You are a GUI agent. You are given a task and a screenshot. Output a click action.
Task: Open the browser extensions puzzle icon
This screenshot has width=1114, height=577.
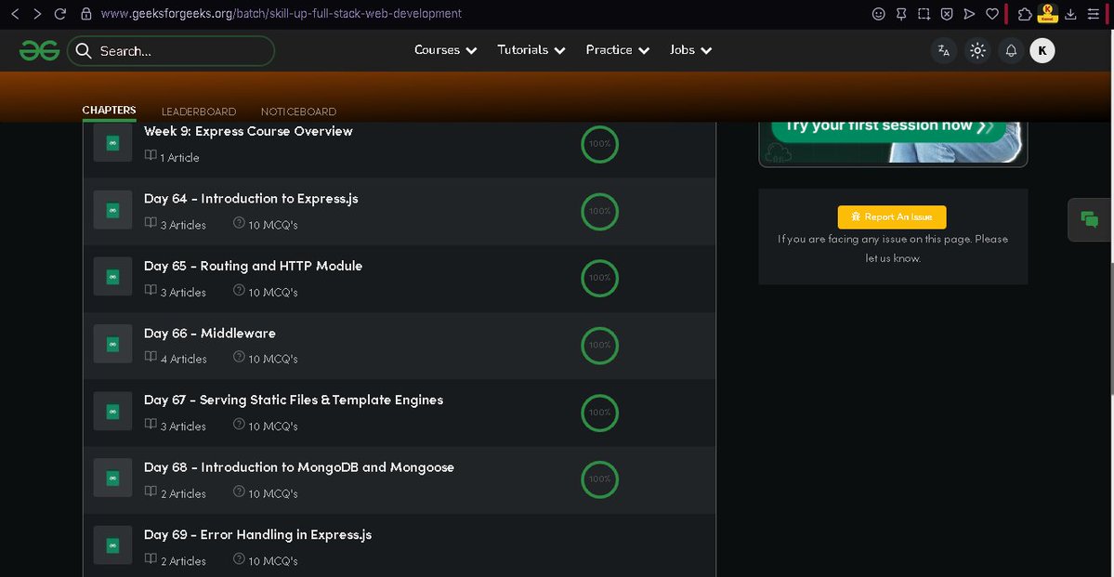coord(1023,13)
